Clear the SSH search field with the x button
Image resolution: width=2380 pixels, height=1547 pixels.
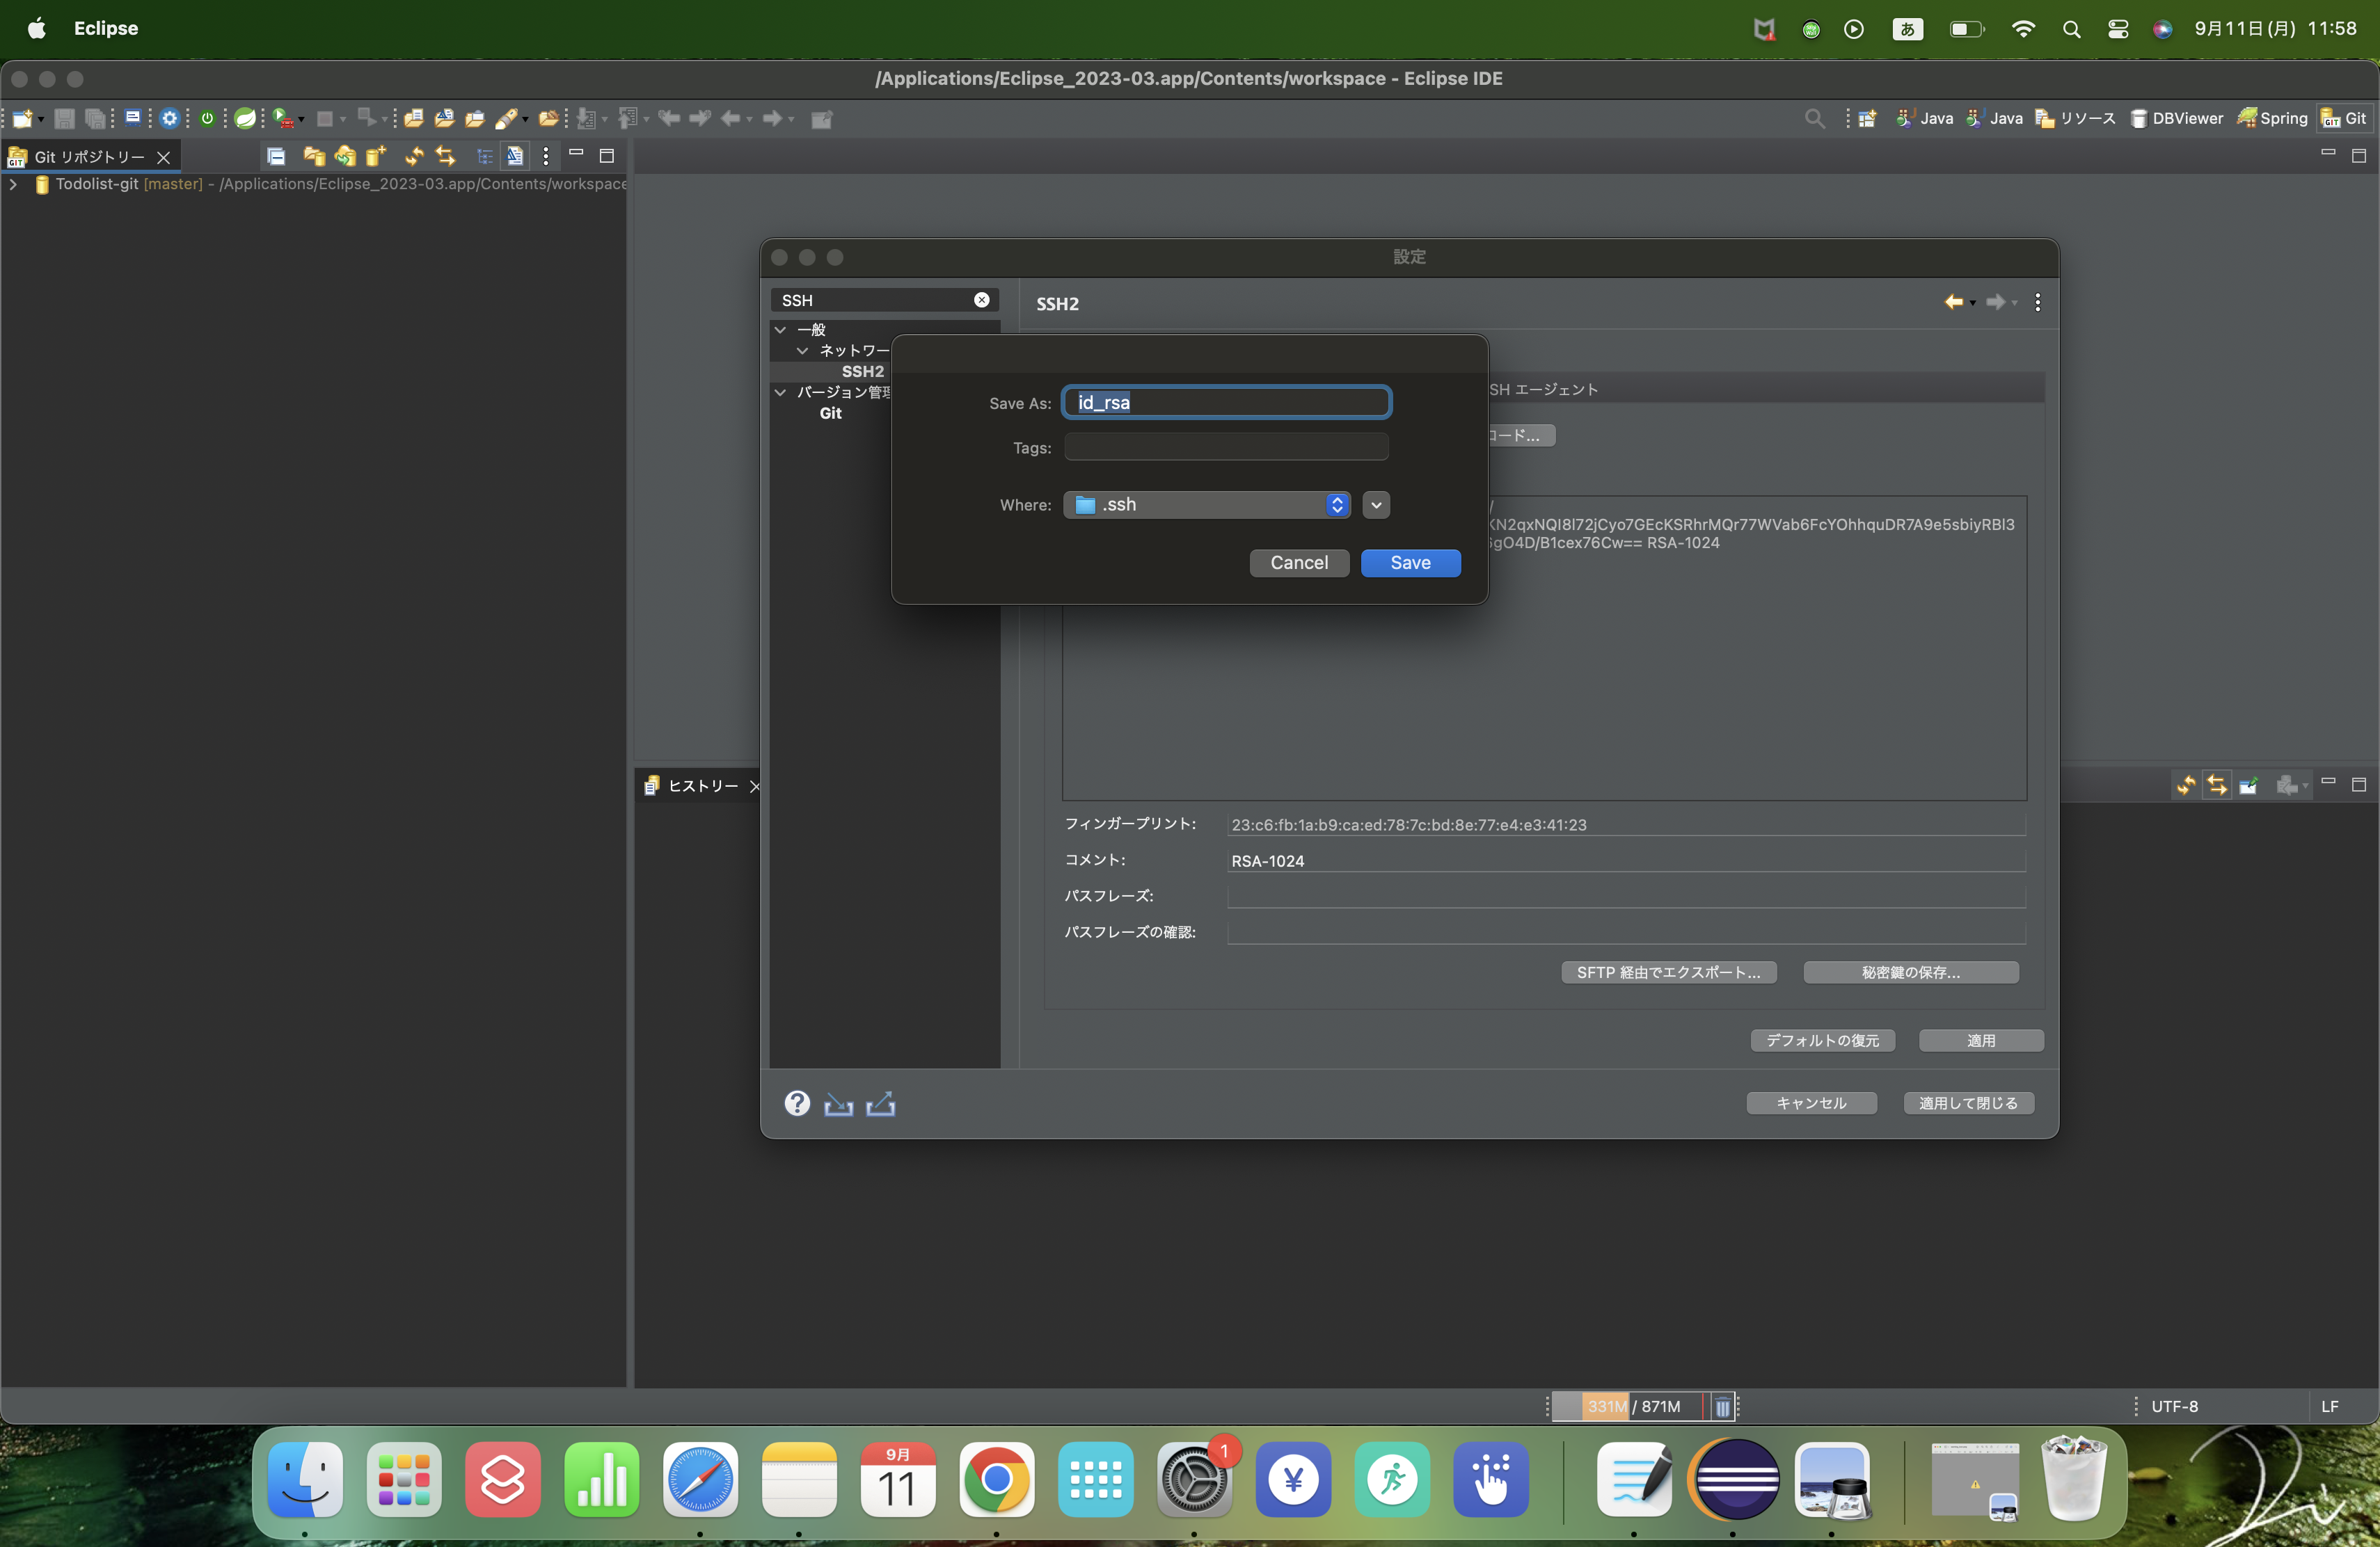(981, 299)
